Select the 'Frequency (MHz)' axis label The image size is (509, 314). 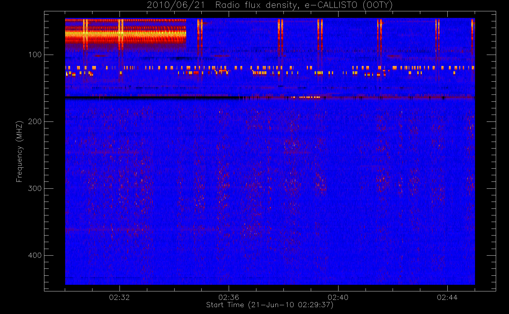(x=20, y=151)
